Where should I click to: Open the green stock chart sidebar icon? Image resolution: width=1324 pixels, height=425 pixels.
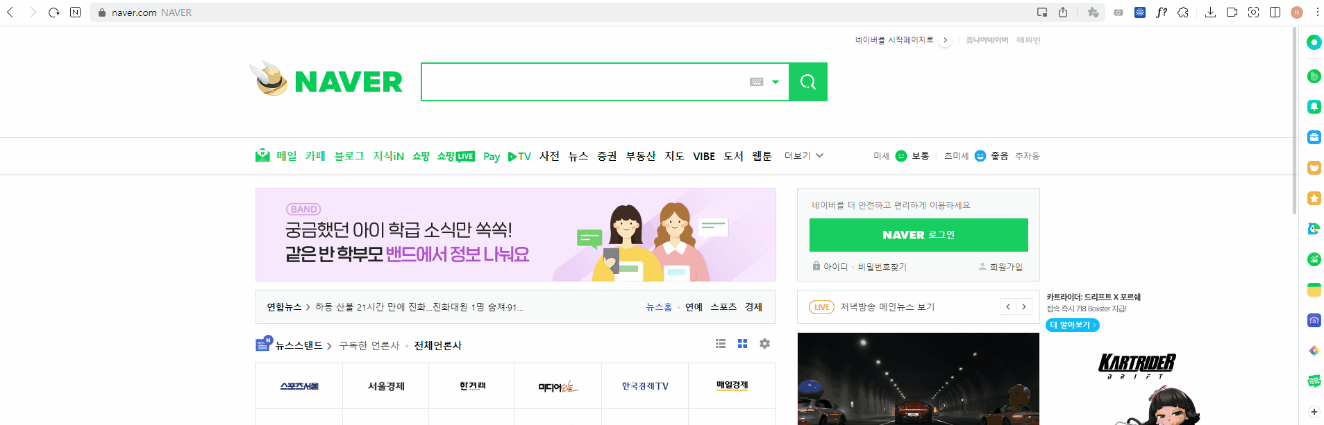(x=1314, y=259)
